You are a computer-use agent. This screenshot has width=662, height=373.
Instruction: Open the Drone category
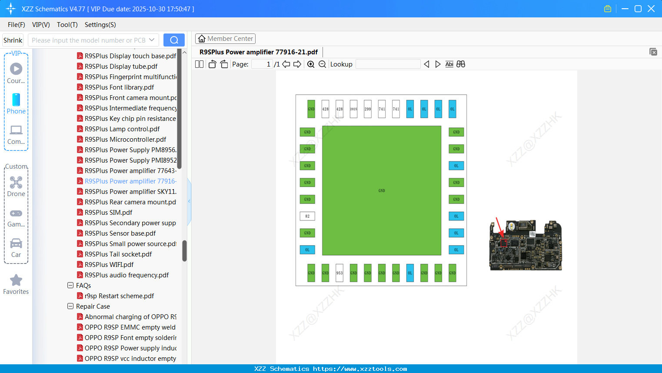[x=16, y=186]
